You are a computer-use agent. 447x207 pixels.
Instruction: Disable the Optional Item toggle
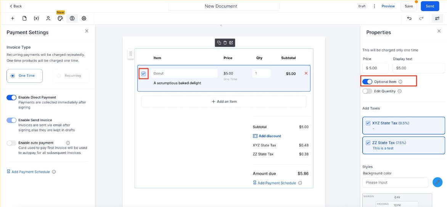click(367, 82)
